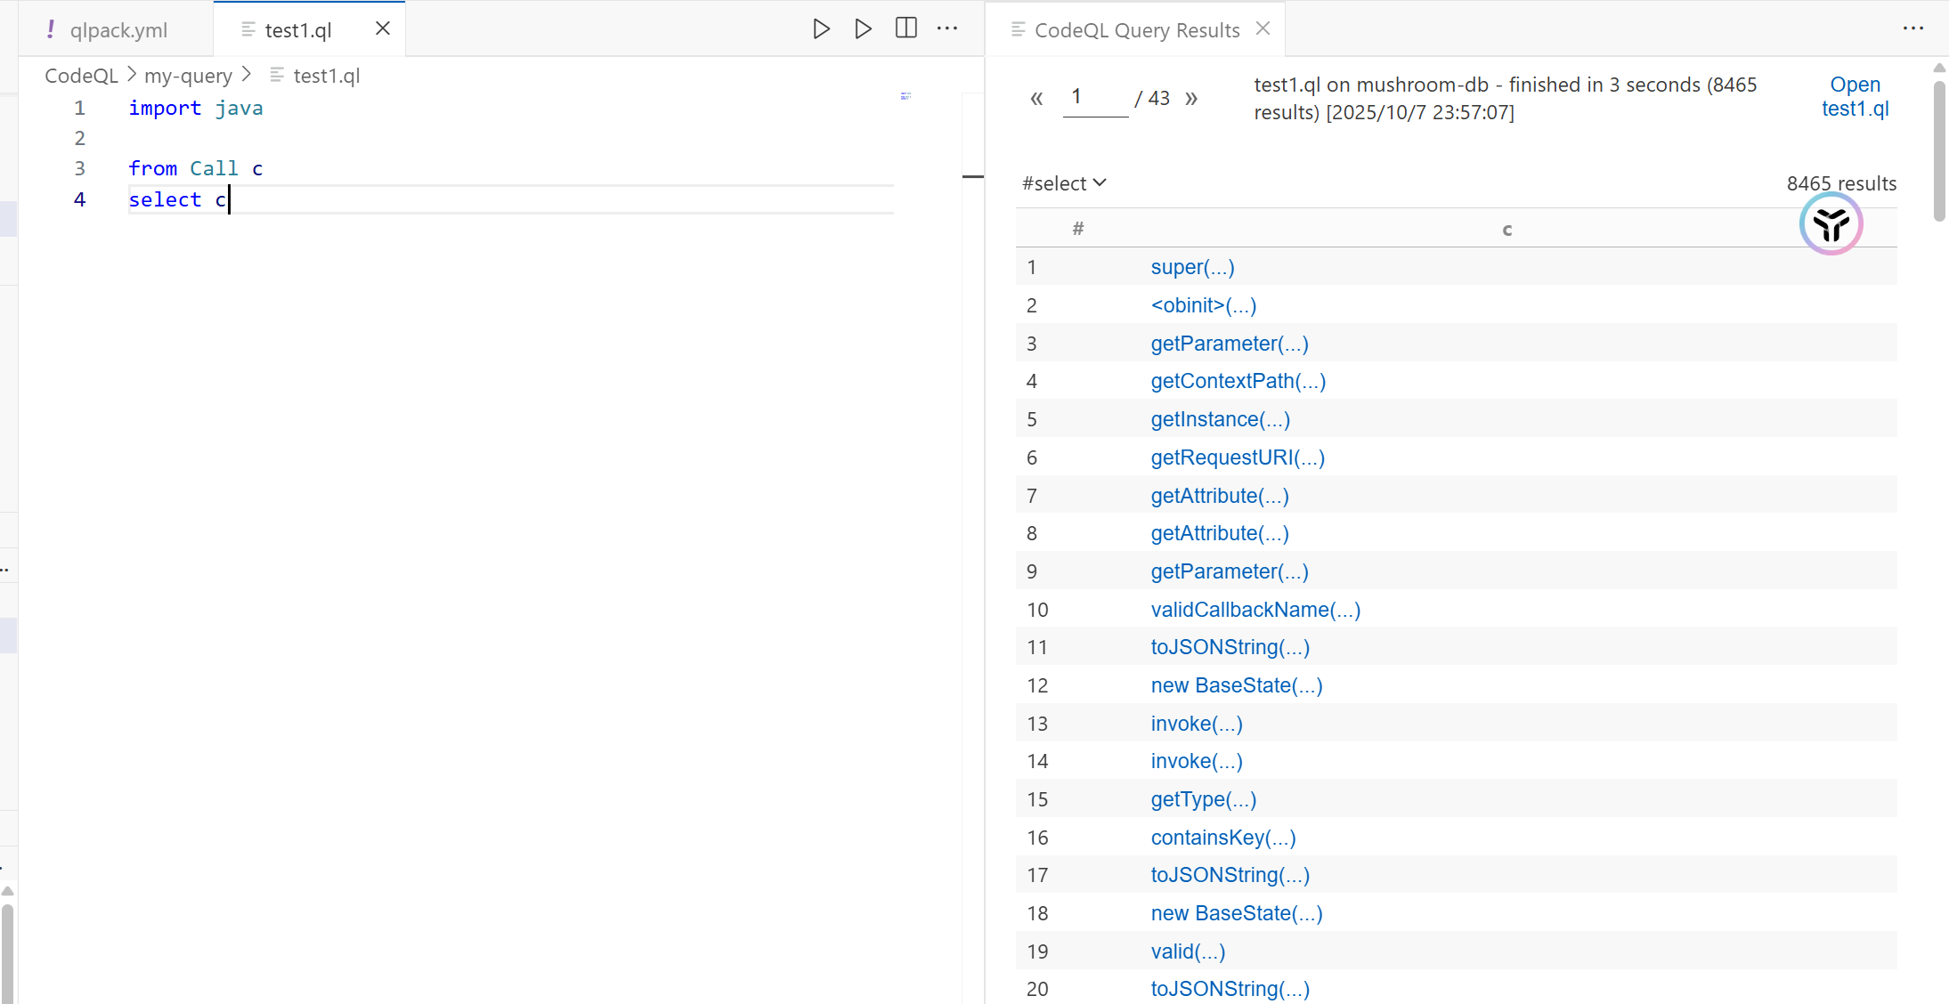
Task: Select the CodeQL Query Results tab
Action: tap(1136, 30)
